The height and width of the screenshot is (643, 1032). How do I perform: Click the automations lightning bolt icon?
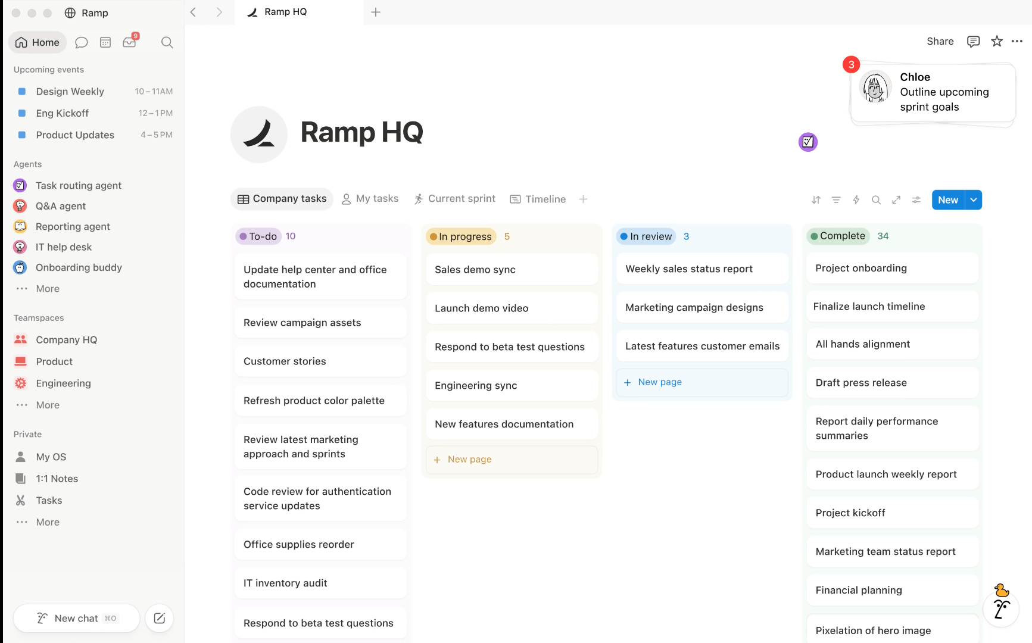[856, 200]
